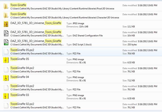The width and height of the screenshot is (162, 112).
Task: Click 'Type: DAZ Shared Configuration File' text
Action: pyautogui.click(x=85, y=36)
